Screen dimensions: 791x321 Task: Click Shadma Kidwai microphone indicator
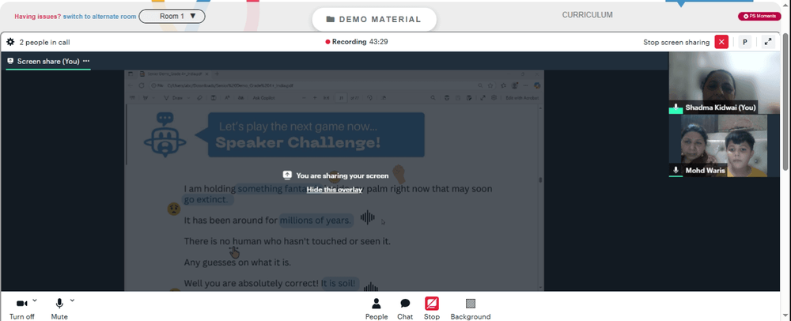[676, 108]
